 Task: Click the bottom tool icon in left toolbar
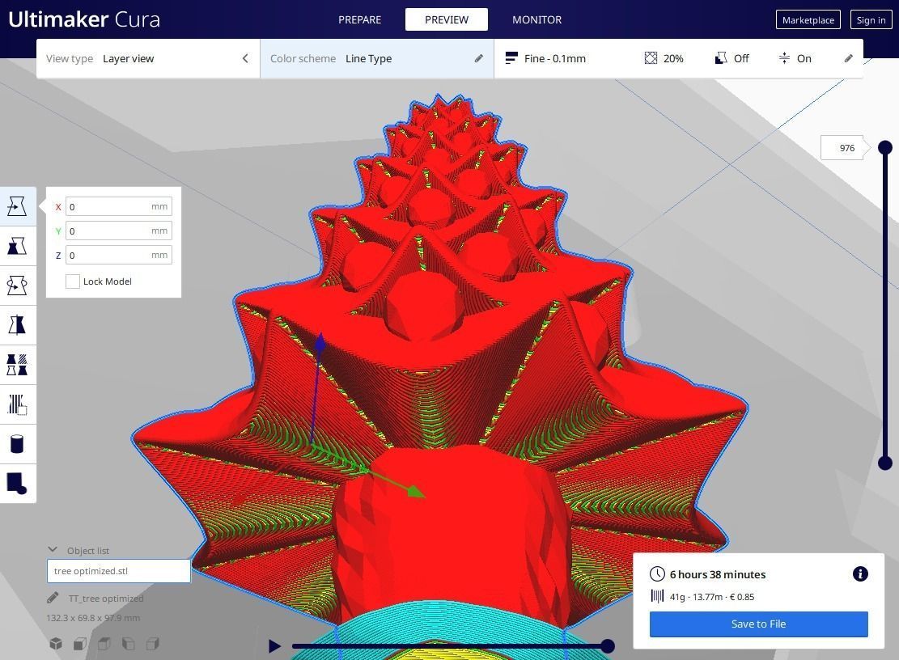click(17, 484)
